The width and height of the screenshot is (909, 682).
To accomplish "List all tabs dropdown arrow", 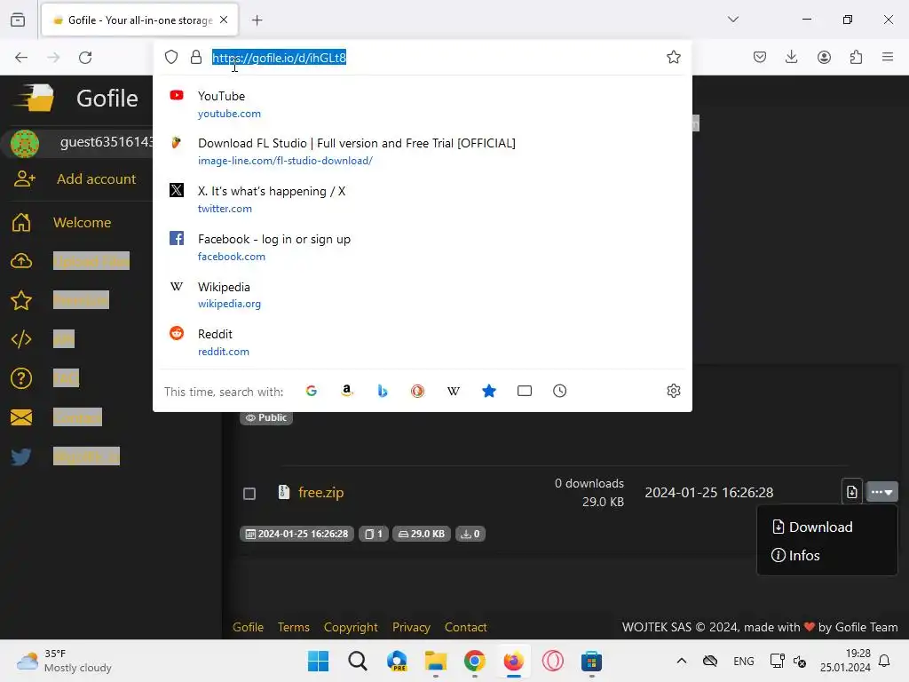I will 733,20.
